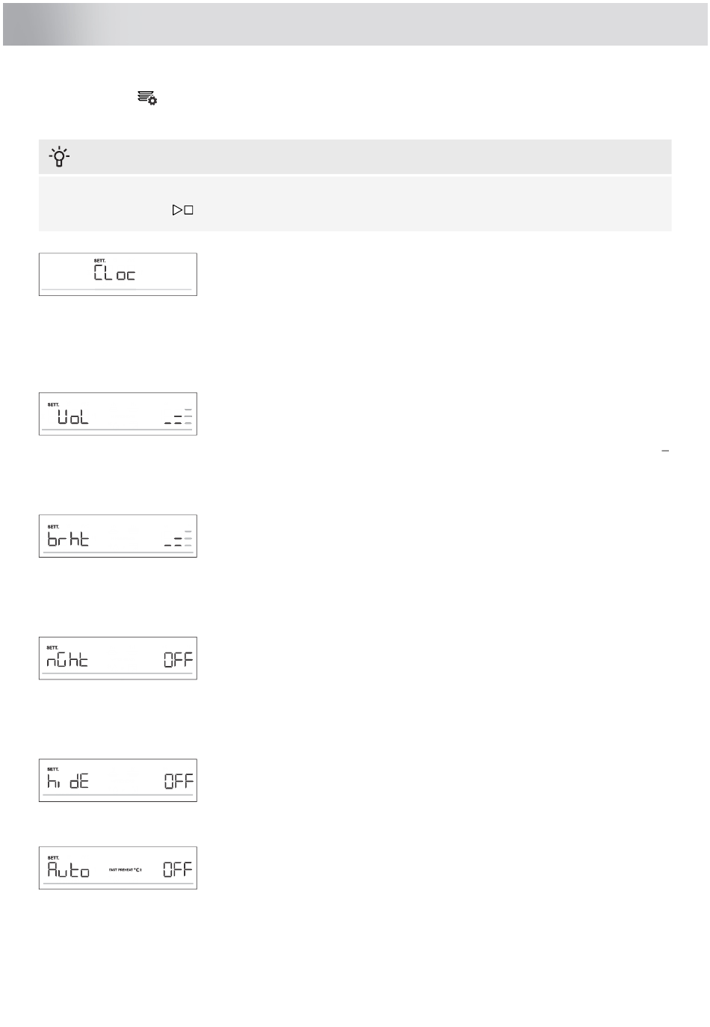Click the VoL volume text
The height and width of the screenshot is (1027, 710).
[x=73, y=417]
